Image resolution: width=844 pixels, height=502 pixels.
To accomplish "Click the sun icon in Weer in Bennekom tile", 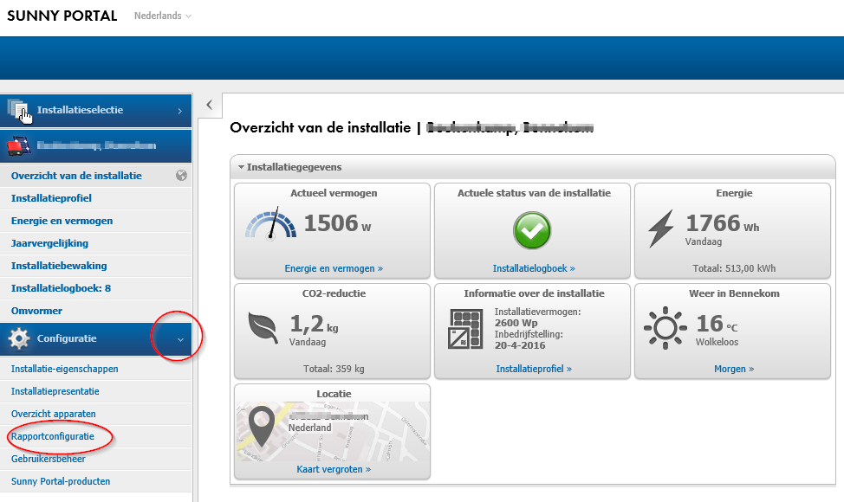I will point(665,326).
